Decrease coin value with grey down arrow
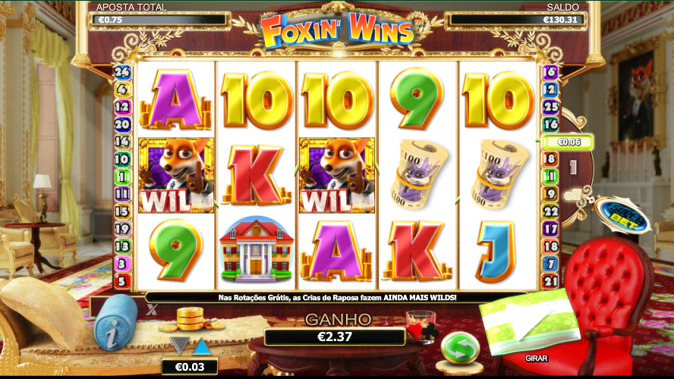674x379 pixels. pos(179,346)
